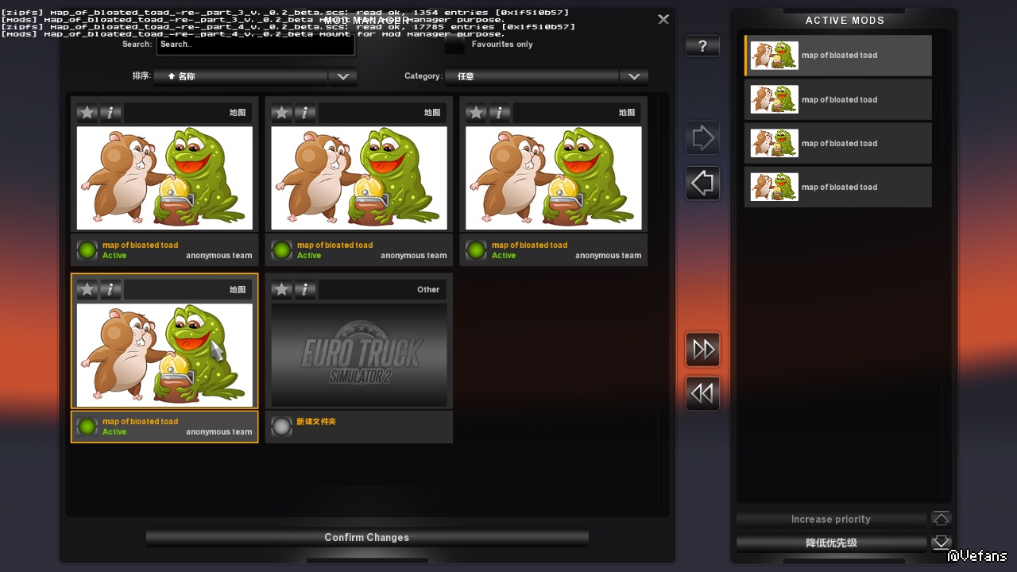The image size is (1017, 572).
Task: Select the second entry in Active Mods list
Action: tap(838, 99)
